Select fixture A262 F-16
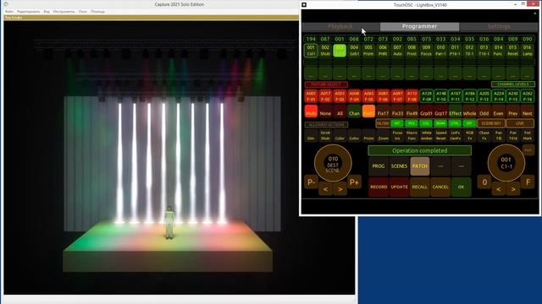Image resolution: width=542 pixels, height=304 pixels. [527, 96]
